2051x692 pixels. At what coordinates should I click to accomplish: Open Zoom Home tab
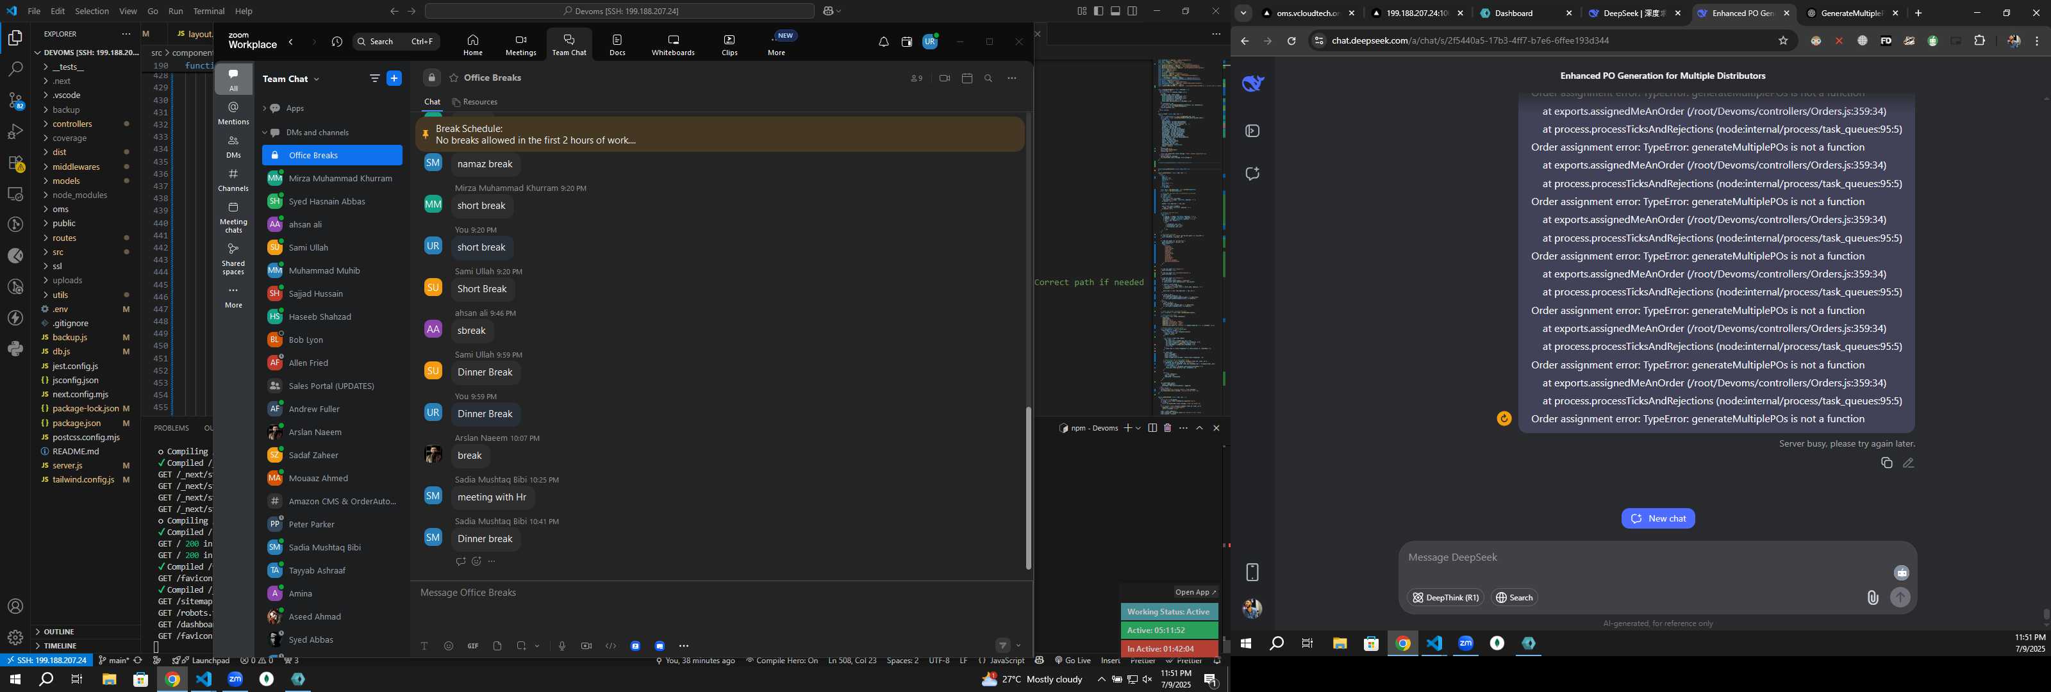473,45
